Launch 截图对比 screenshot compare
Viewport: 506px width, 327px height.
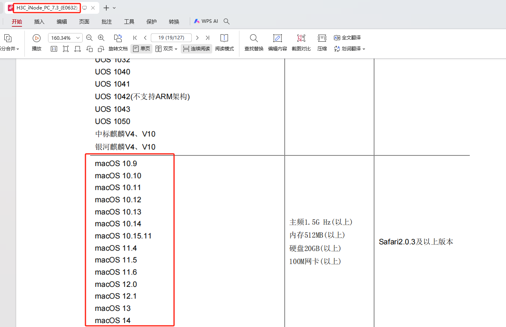[301, 43]
